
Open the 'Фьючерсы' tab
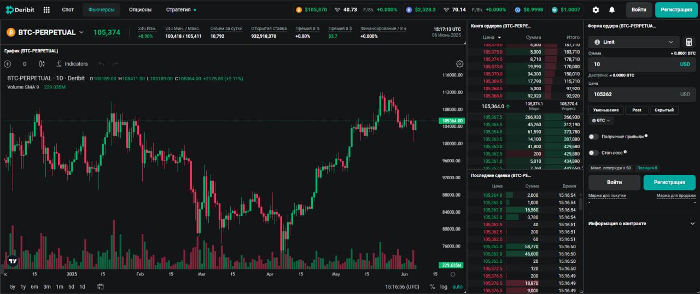coord(101,10)
